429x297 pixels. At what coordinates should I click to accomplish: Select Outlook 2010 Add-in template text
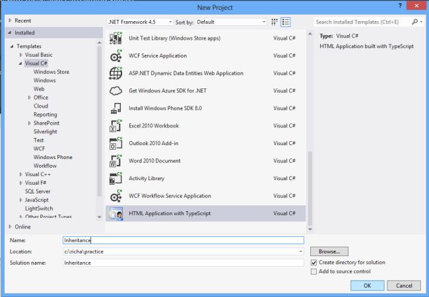pos(154,143)
